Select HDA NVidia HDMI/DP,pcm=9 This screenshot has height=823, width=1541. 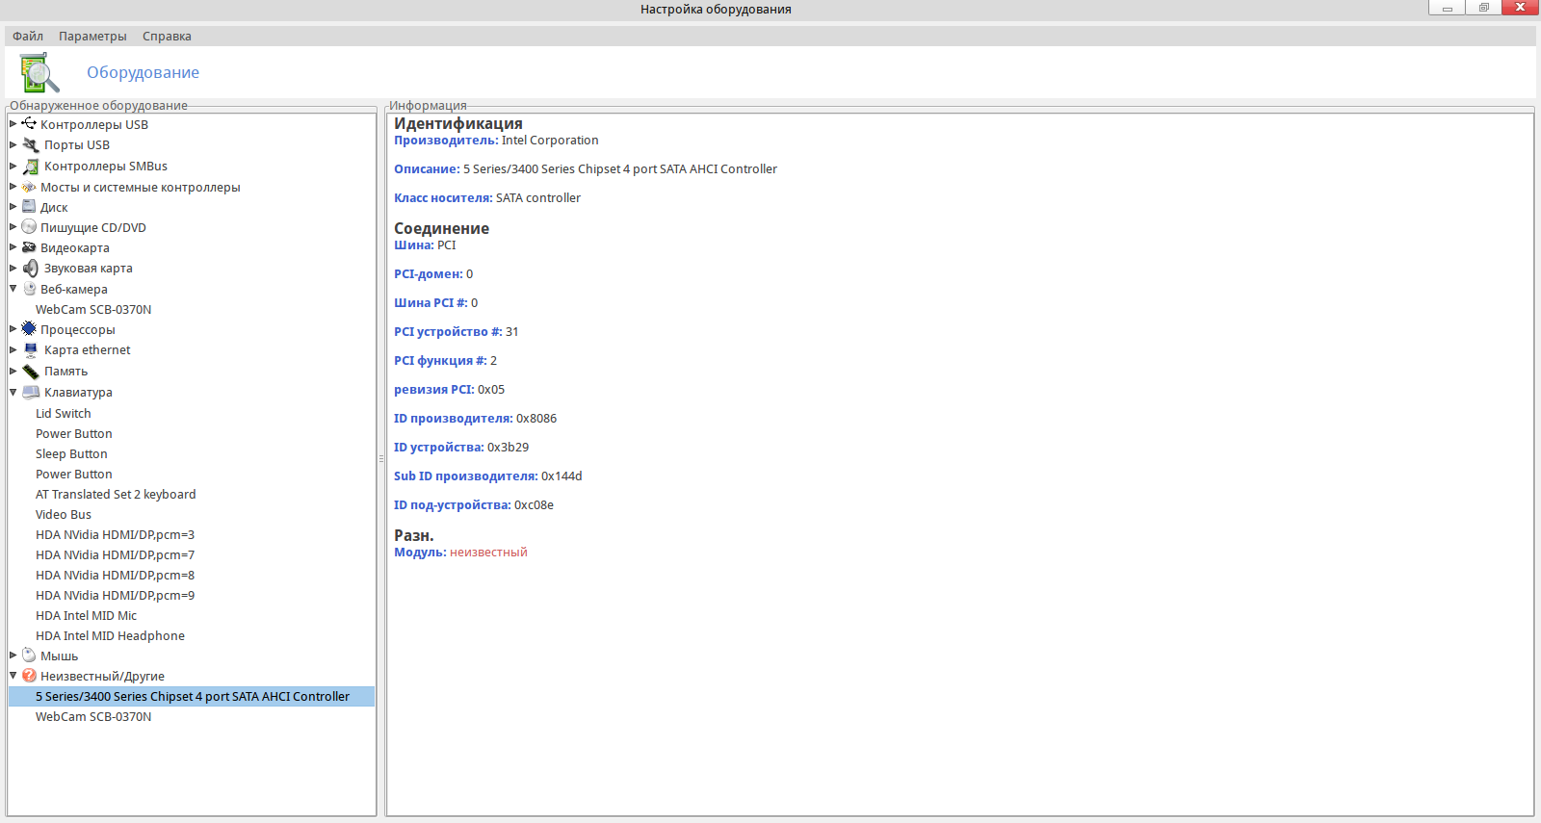click(x=116, y=595)
